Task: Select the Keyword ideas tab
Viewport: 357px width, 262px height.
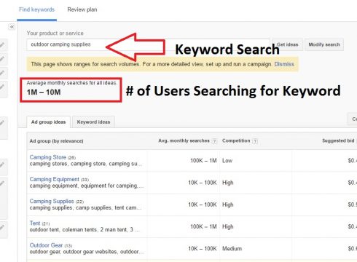Action: (x=93, y=122)
